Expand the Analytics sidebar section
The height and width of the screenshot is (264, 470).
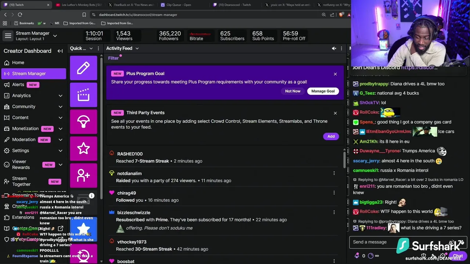[60, 96]
